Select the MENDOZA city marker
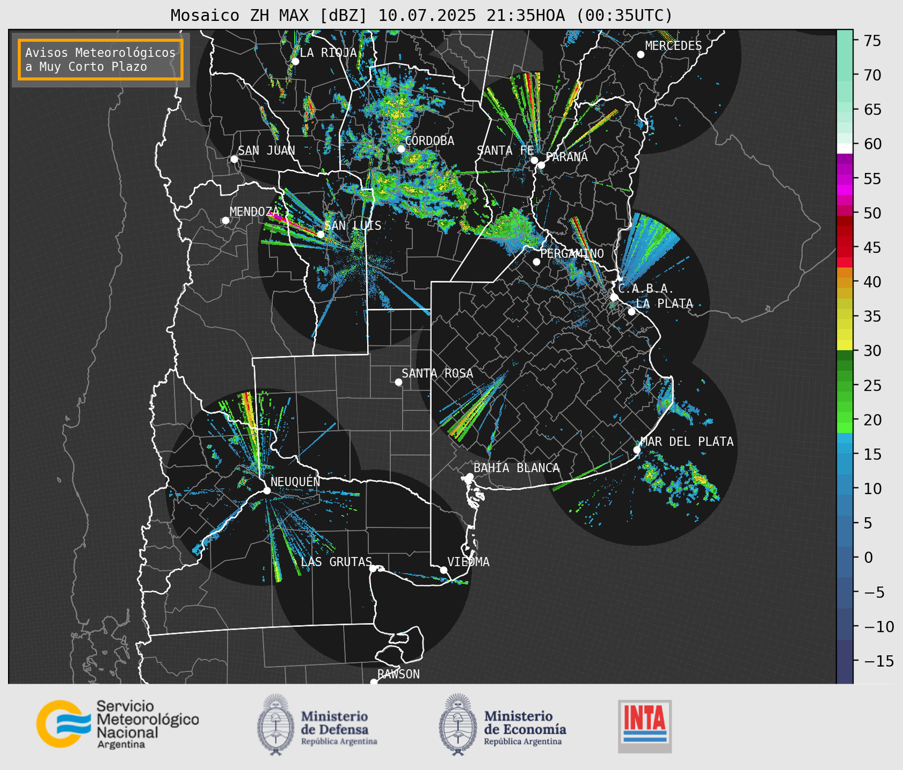This screenshot has width=903, height=770. tap(225, 221)
